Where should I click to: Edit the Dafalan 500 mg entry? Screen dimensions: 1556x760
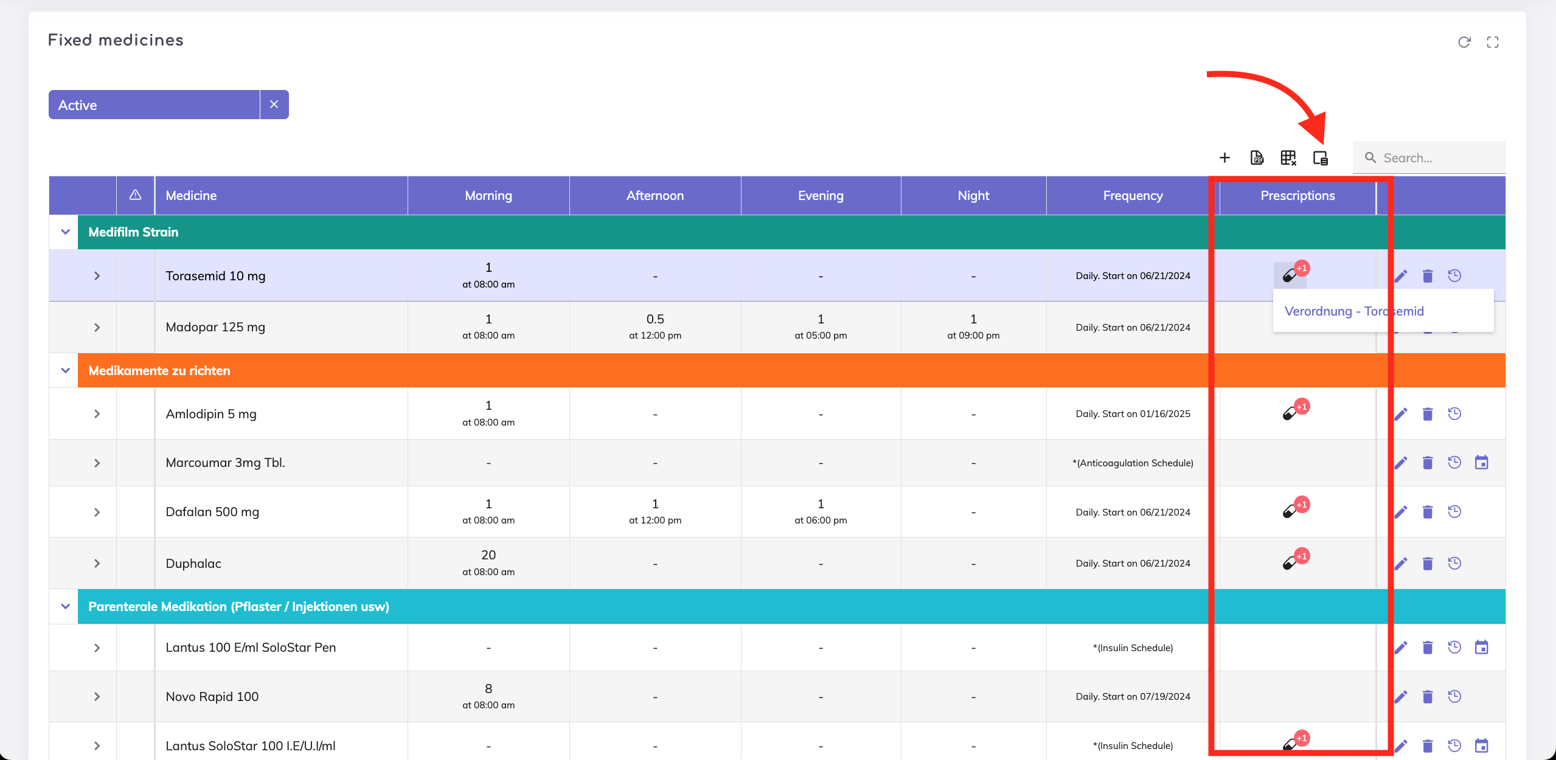[x=1401, y=512]
